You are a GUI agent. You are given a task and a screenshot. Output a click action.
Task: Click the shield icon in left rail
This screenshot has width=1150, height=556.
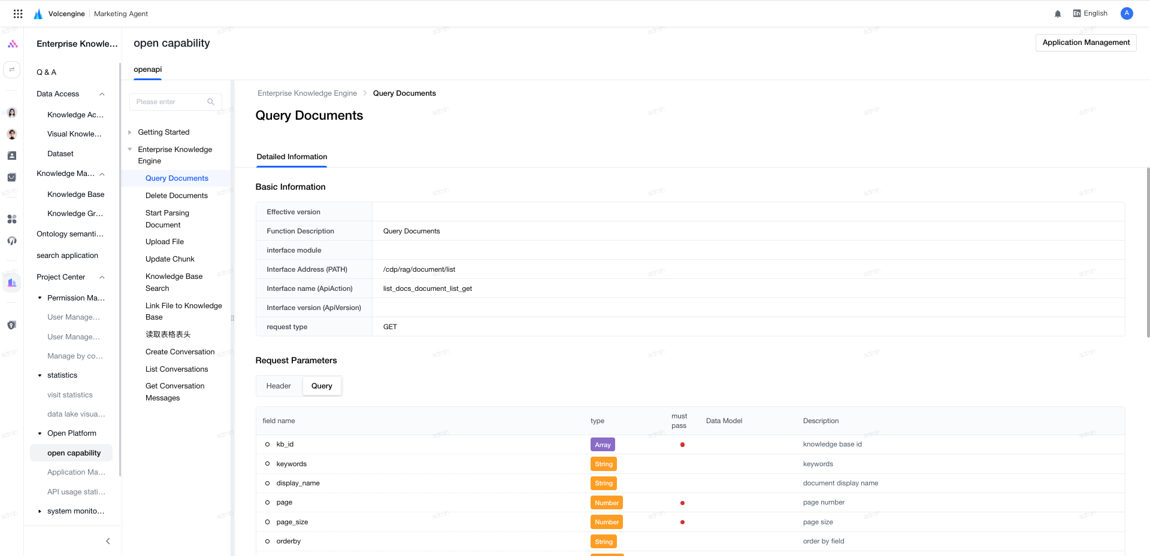(11, 325)
